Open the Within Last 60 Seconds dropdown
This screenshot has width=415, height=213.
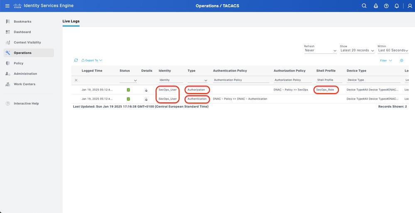[393, 50]
